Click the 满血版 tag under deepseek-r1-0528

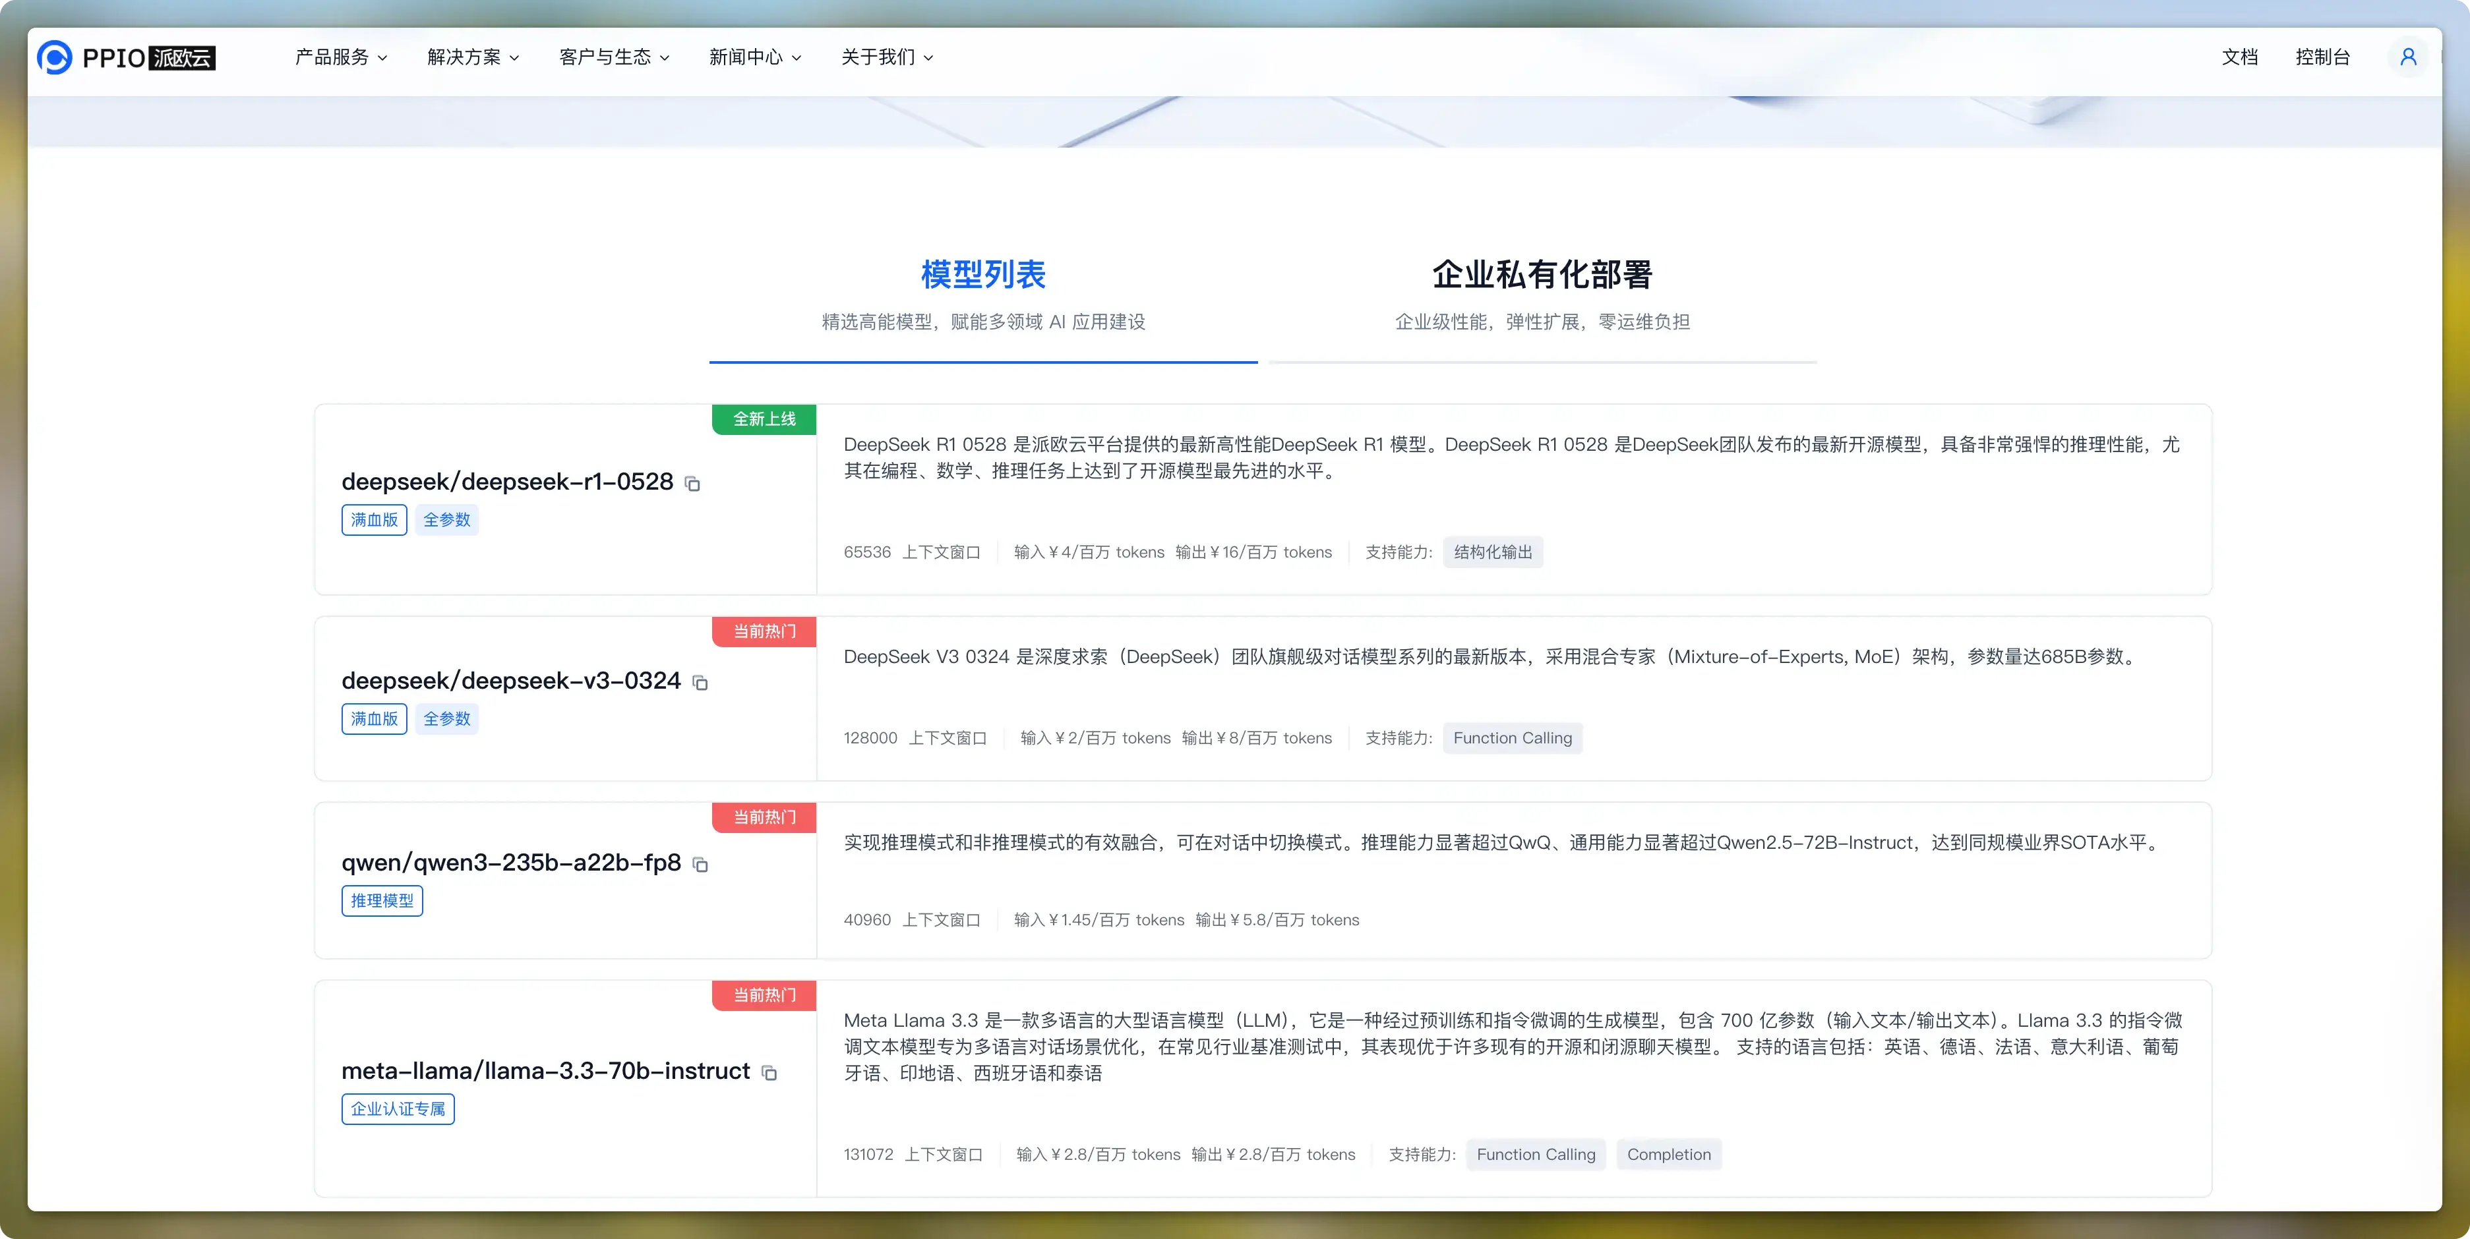374,519
